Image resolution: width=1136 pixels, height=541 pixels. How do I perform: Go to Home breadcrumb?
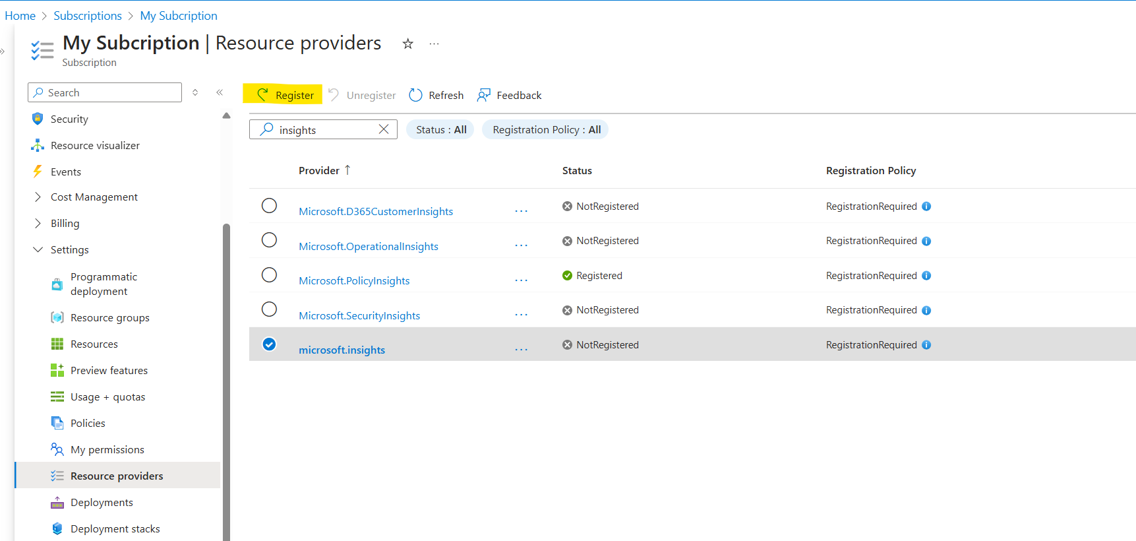(20, 15)
